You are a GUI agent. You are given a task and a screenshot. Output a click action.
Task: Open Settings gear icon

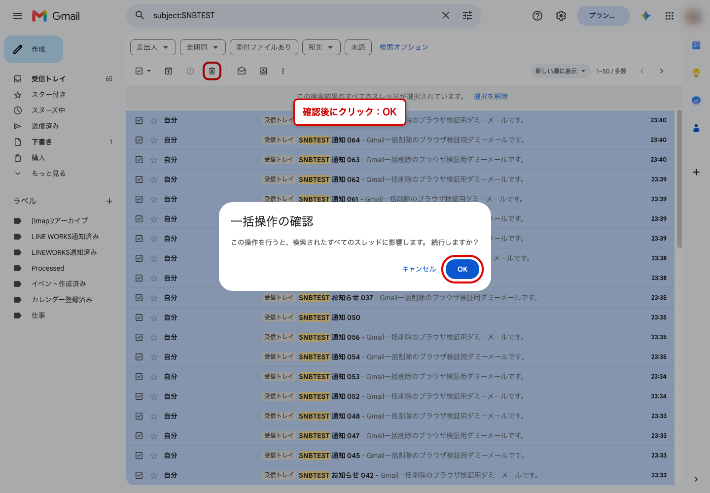click(561, 16)
